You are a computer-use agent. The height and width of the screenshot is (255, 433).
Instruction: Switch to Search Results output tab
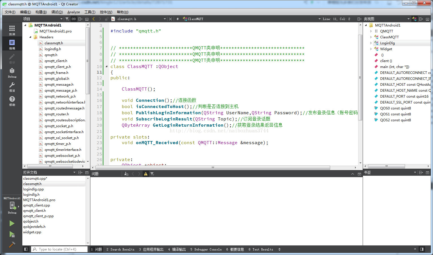(121, 249)
